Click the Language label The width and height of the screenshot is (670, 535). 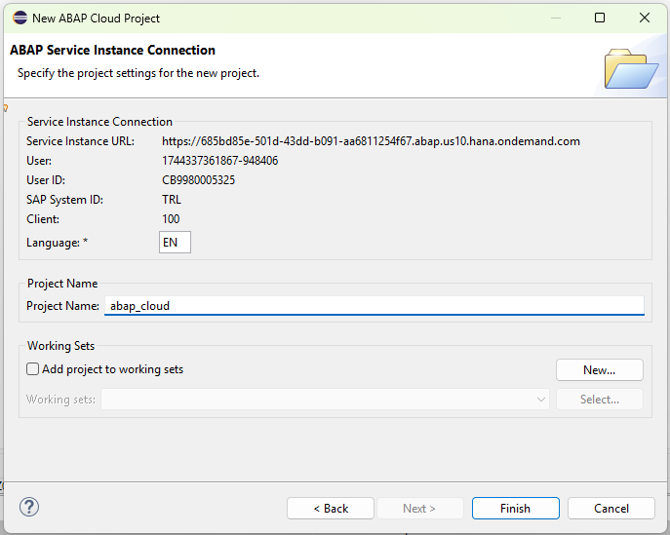coord(57,243)
